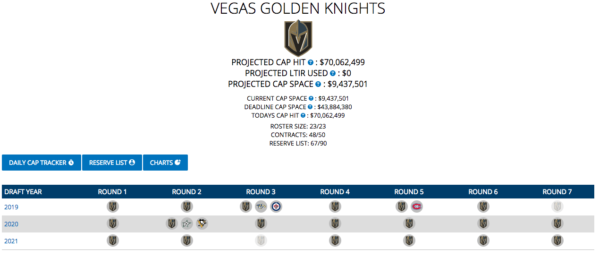This screenshot has height=258, width=599.
Task: Click Nashville Predators pick in 2019 Round 3
Action: click(x=261, y=206)
